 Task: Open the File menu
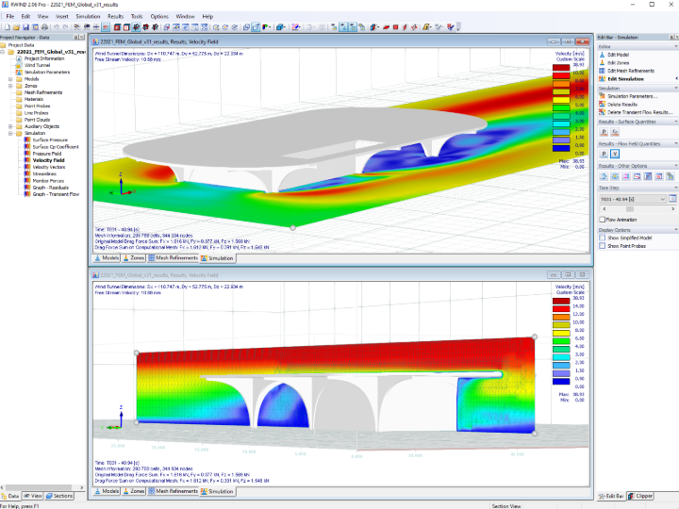point(10,16)
